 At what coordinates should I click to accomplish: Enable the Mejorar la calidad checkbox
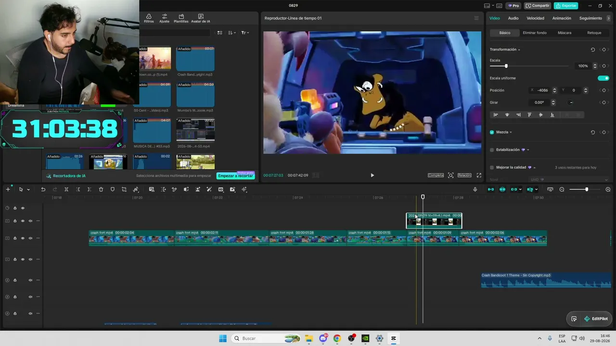click(492, 168)
